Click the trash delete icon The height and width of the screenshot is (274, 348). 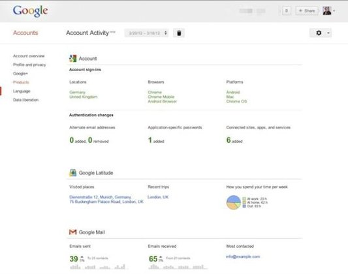point(179,33)
